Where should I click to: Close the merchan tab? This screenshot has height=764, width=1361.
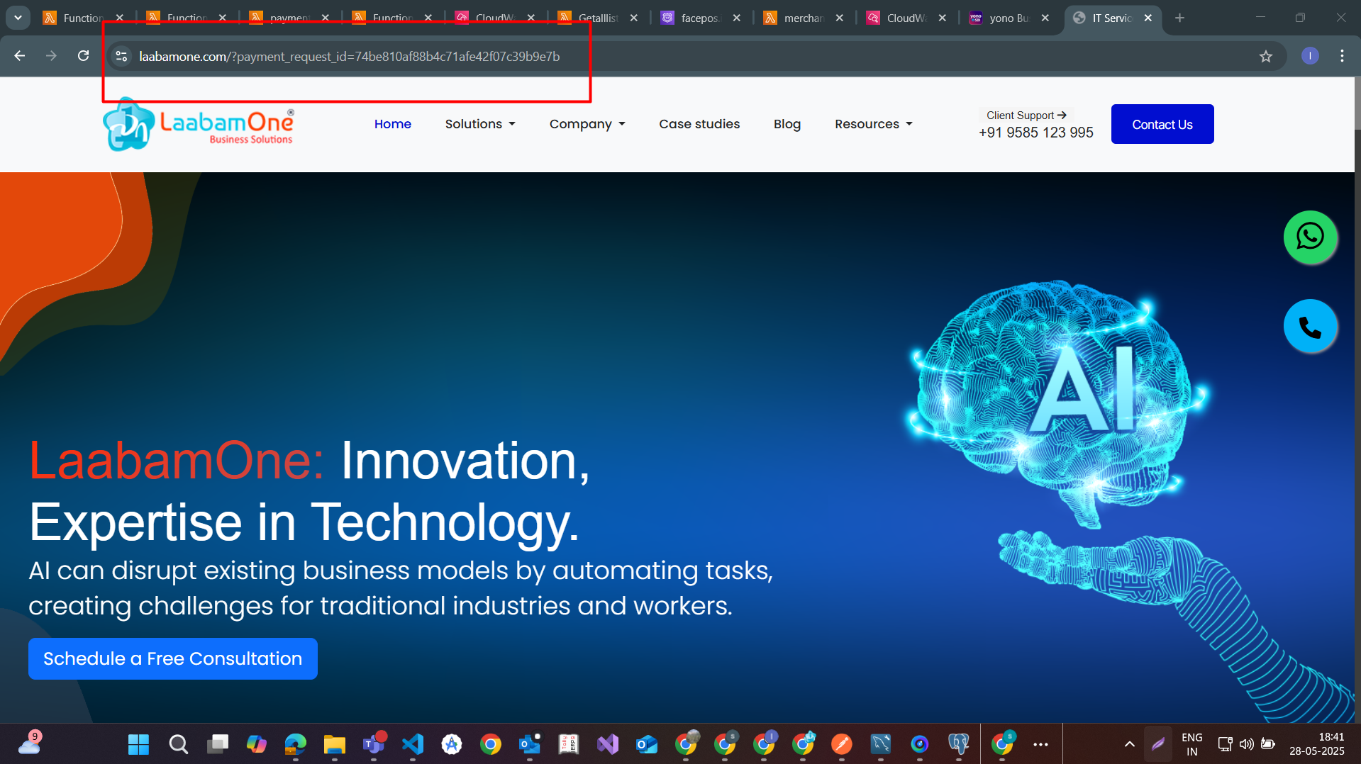click(x=840, y=18)
